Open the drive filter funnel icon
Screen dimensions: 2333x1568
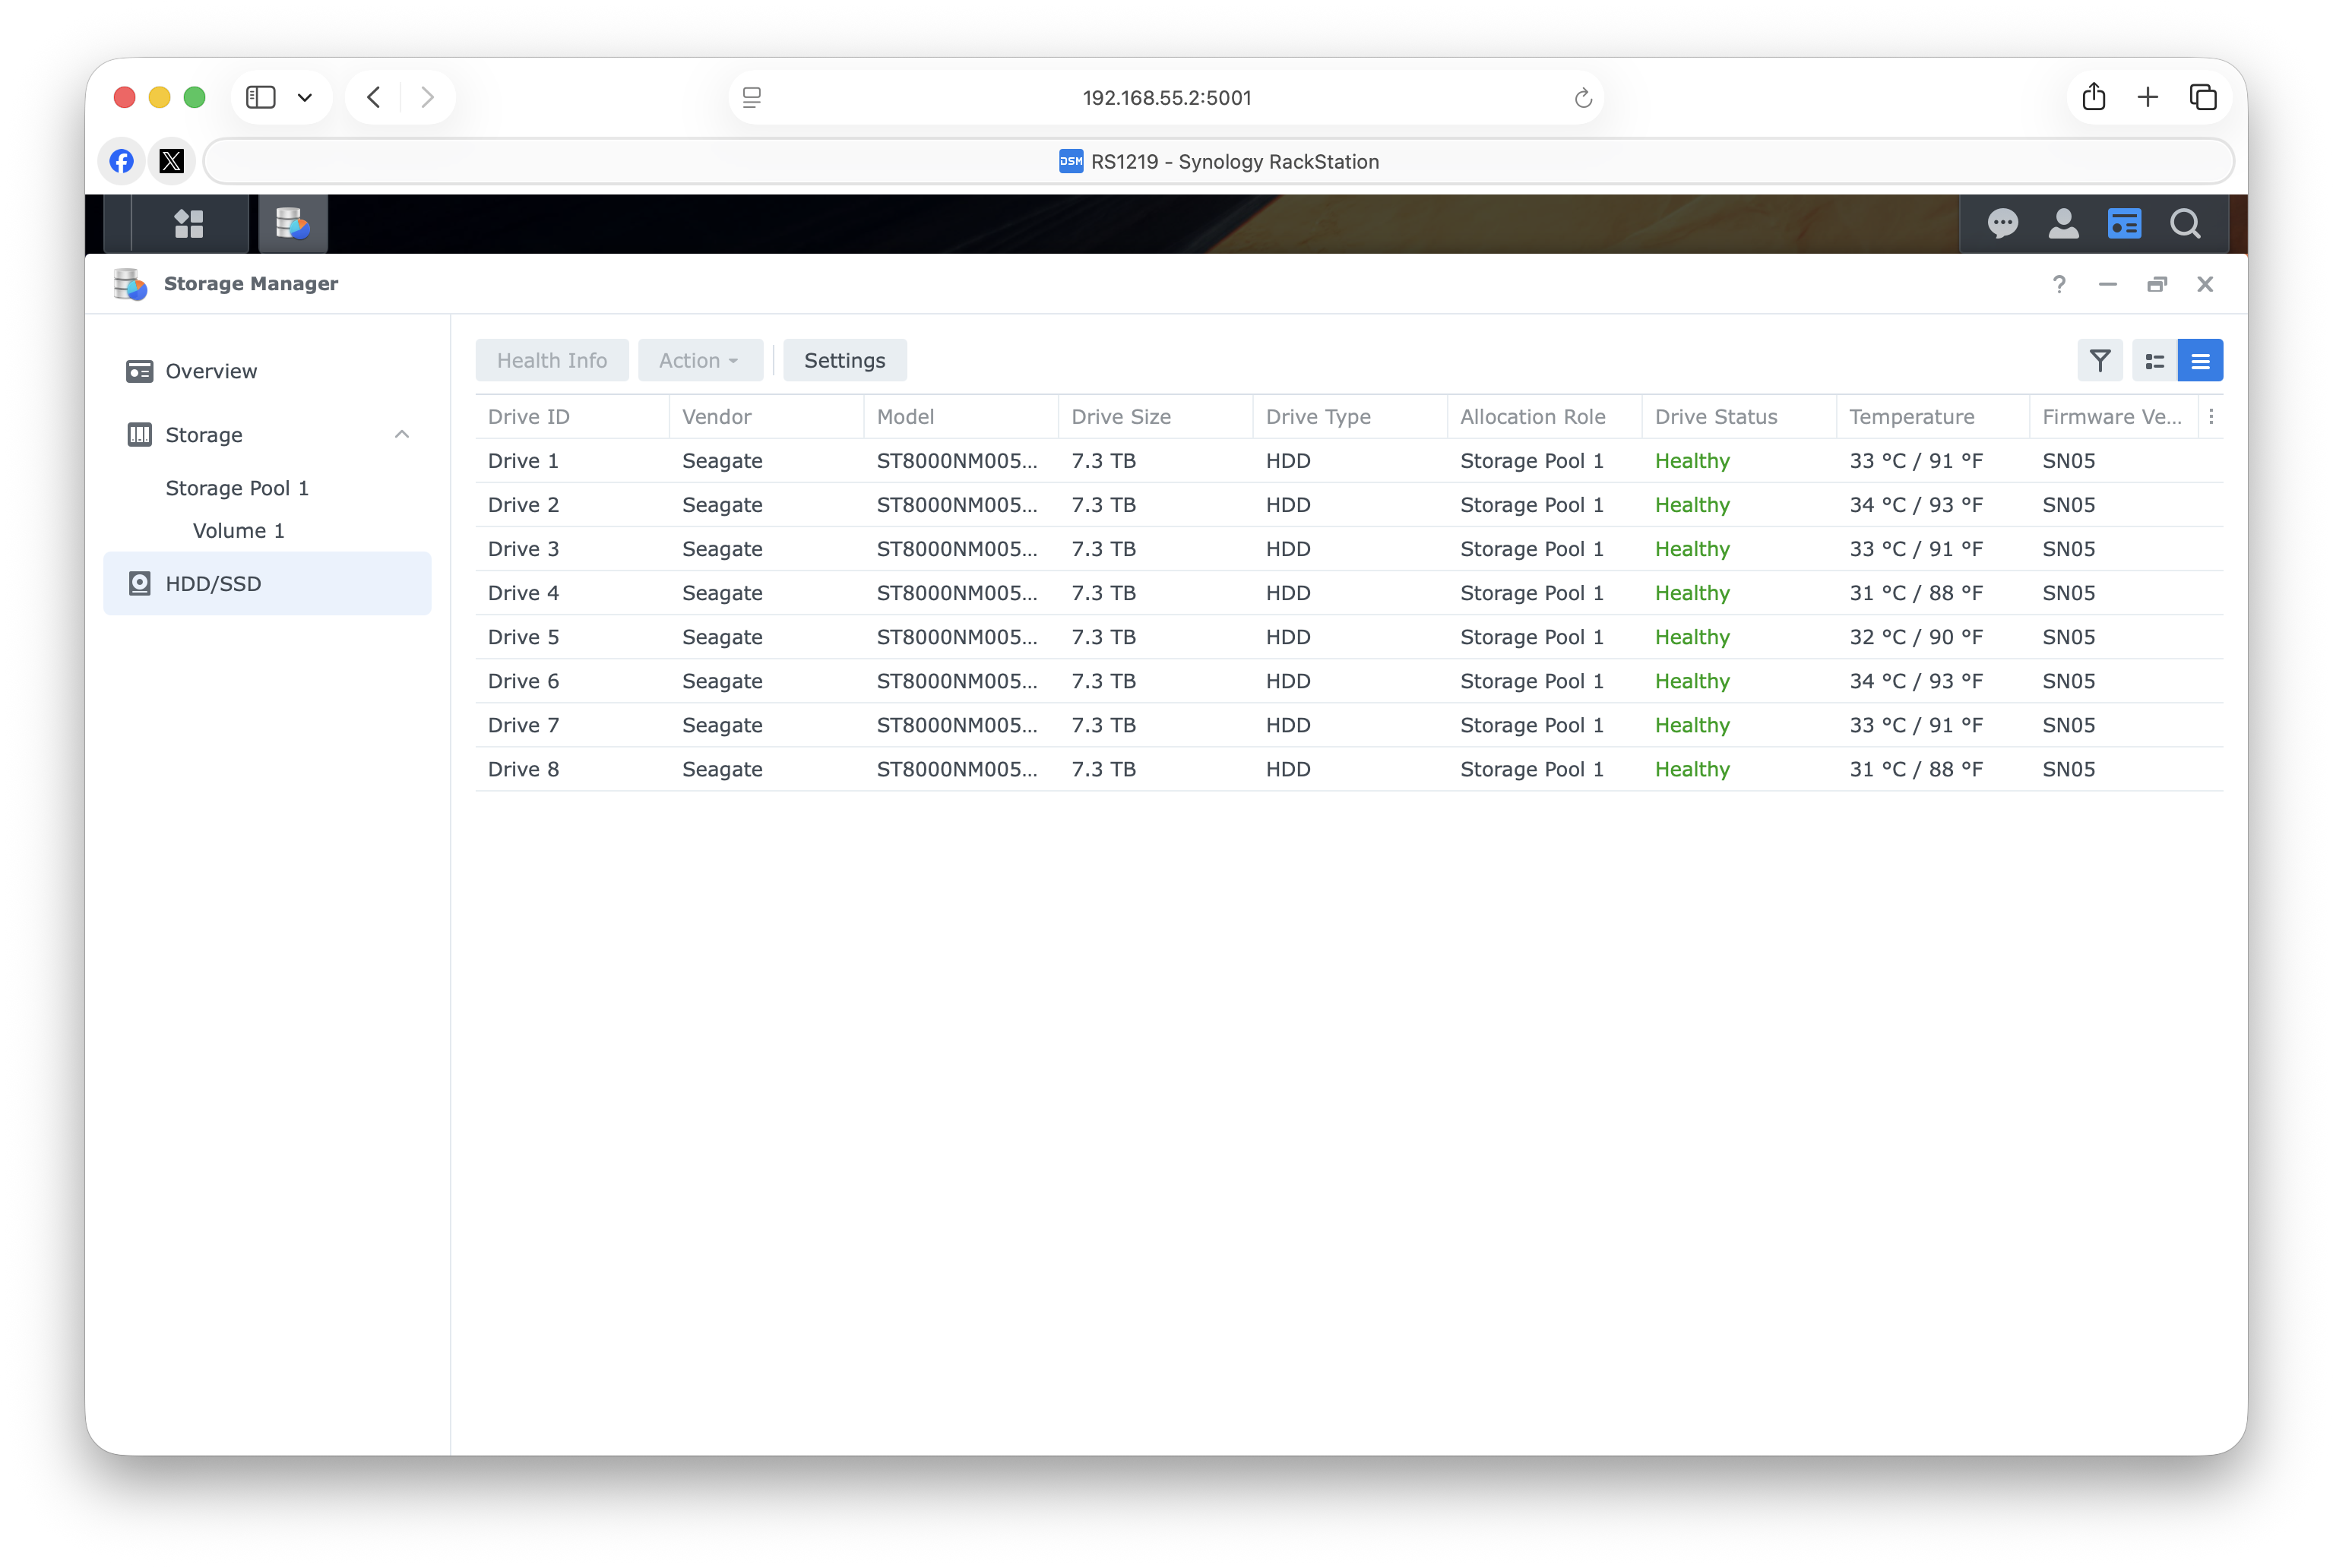pos(2100,361)
